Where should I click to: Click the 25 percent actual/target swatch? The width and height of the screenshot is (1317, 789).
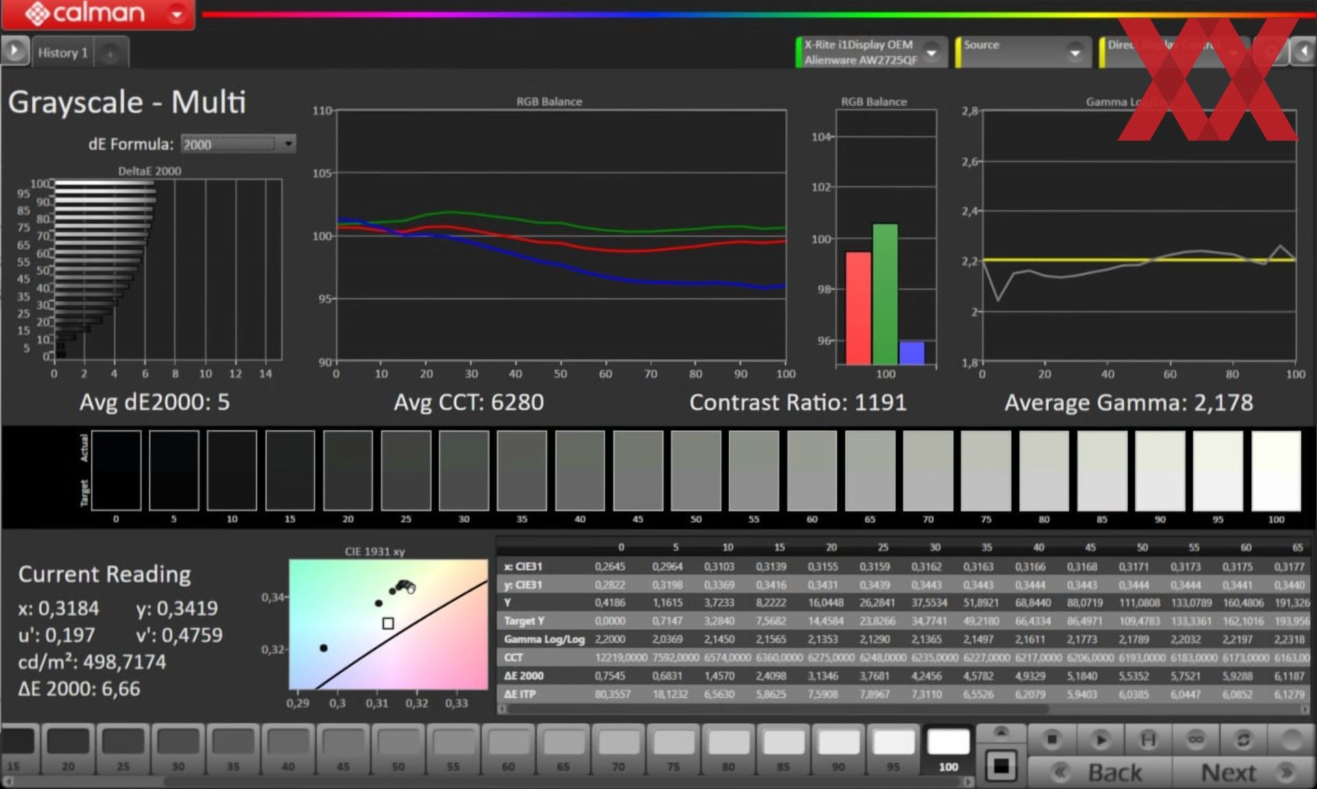click(x=406, y=471)
